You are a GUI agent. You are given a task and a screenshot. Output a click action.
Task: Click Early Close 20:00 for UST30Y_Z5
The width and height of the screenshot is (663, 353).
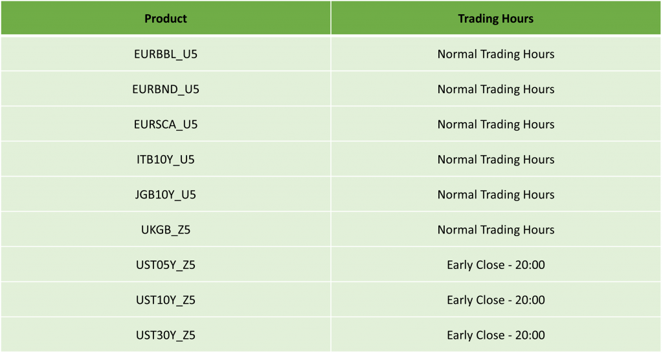pos(496,335)
